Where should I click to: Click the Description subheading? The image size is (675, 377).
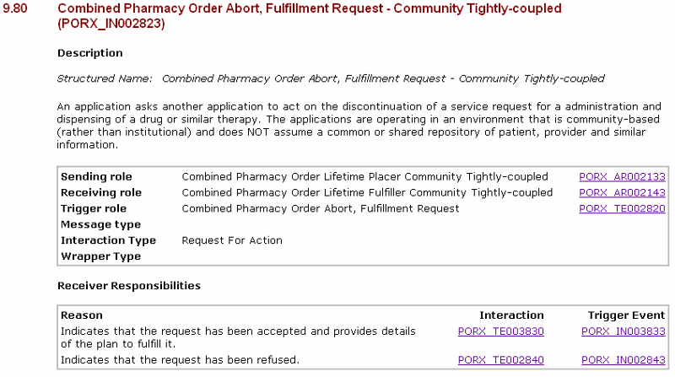point(90,53)
